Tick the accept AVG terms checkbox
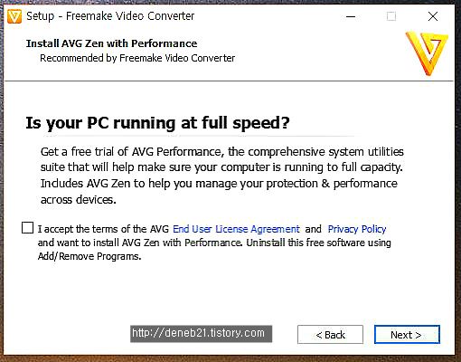This screenshot has width=461, height=362. 27,228
